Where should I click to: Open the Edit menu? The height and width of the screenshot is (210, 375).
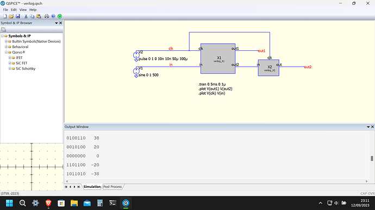[x=14, y=10]
